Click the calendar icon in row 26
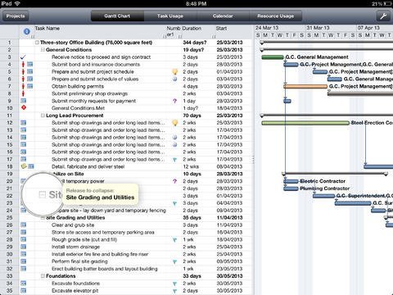The image size is (393, 295). point(24,225)
